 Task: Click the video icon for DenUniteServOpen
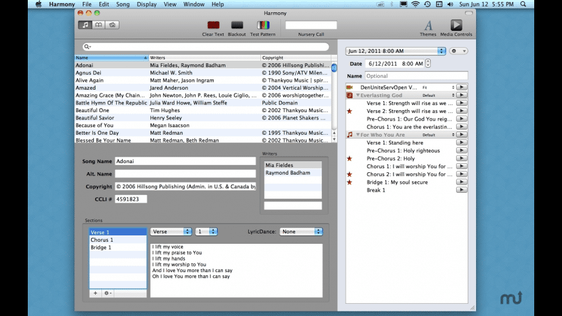pos(349,87)
